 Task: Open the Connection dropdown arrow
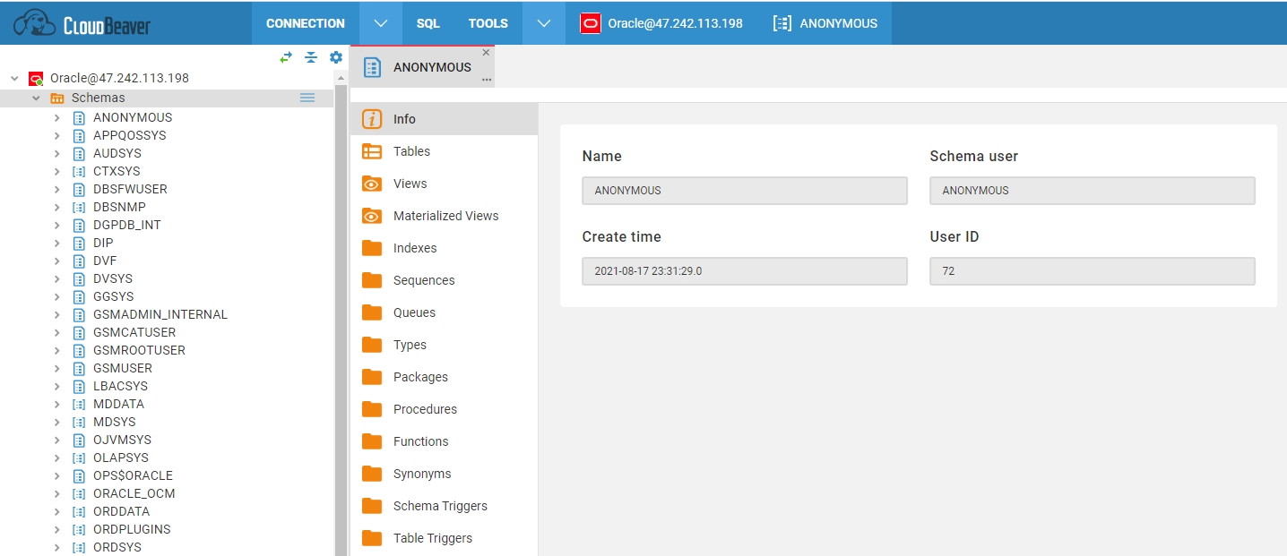(381, 23)
